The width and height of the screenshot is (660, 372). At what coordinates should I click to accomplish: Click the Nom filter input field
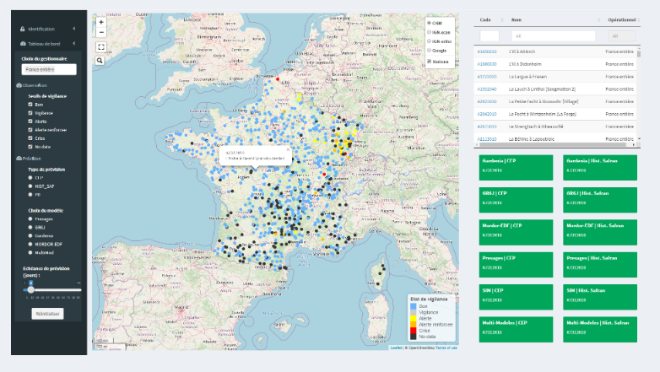(x=553, y=36)
